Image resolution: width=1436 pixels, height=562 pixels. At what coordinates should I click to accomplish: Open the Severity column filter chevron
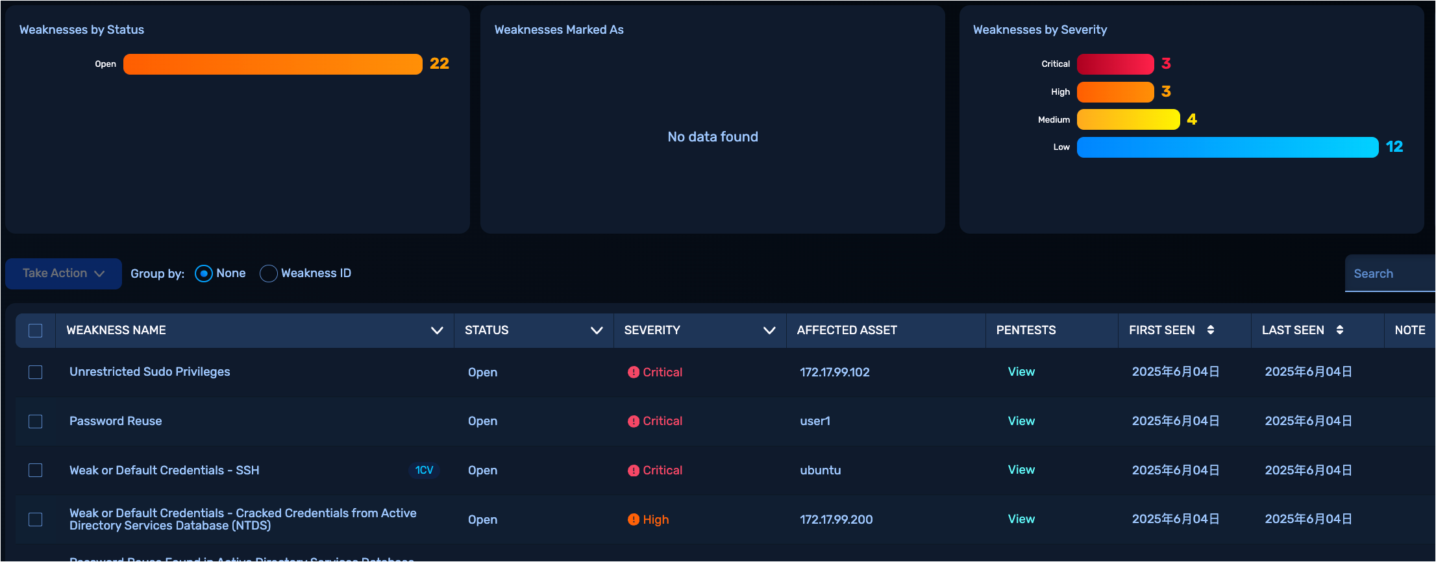click(x=769, y=330)
